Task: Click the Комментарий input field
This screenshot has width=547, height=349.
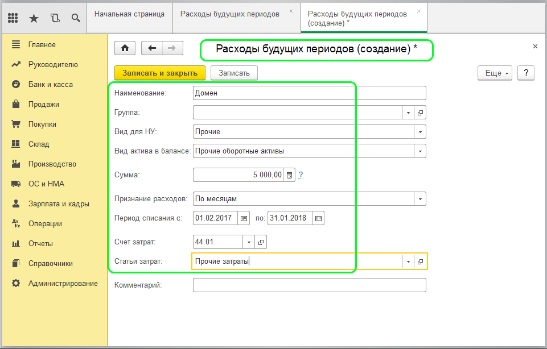Action: pyautogui.click(x=309, y=285)
